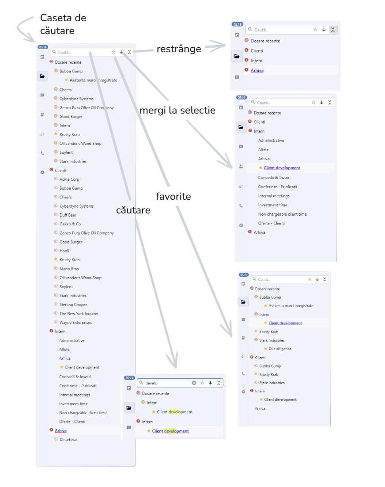Clear the 'develo' search text with the X icon
The width and height of the screenshot is (385, 487).
[194, 383]
